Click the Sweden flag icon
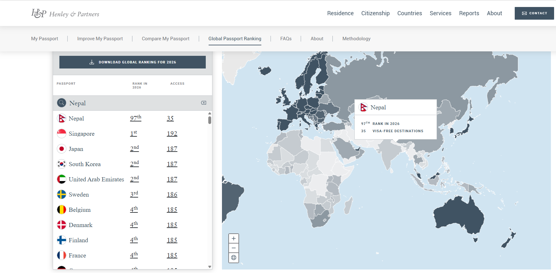The height and width of the screenshot is (273, 556). [62, 194]
